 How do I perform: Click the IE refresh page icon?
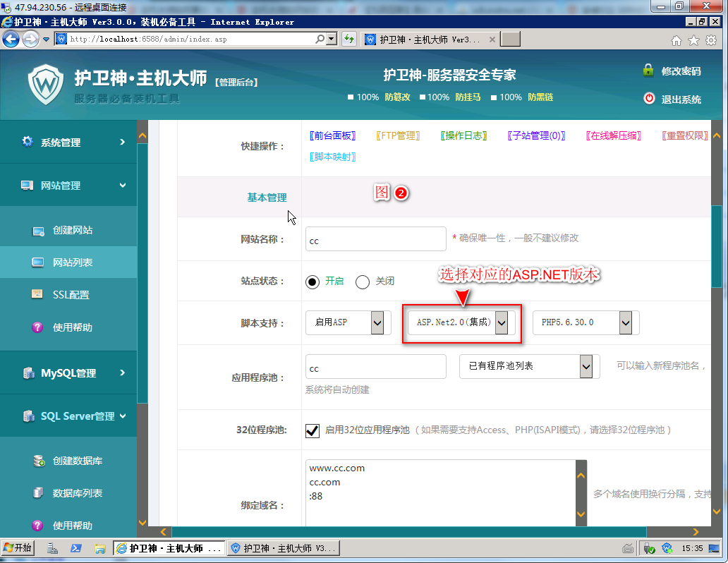(x=348, y=40)
